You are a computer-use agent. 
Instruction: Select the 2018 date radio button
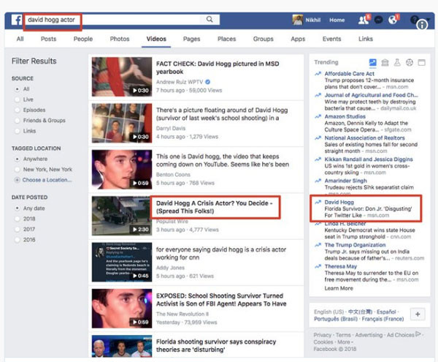click(18, 219)
